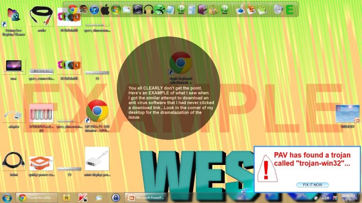
Task: Open iTunes from the top dock
Action: (94, 10)
